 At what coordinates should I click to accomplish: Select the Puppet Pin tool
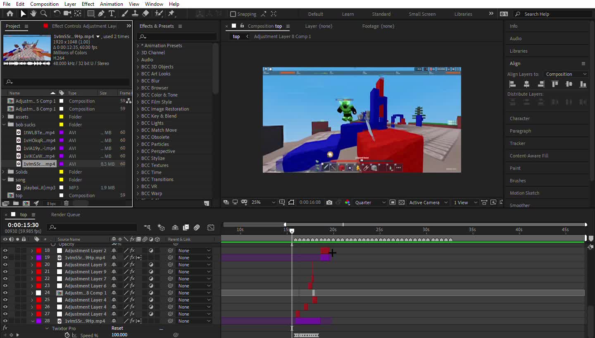(x=171, y=14)
